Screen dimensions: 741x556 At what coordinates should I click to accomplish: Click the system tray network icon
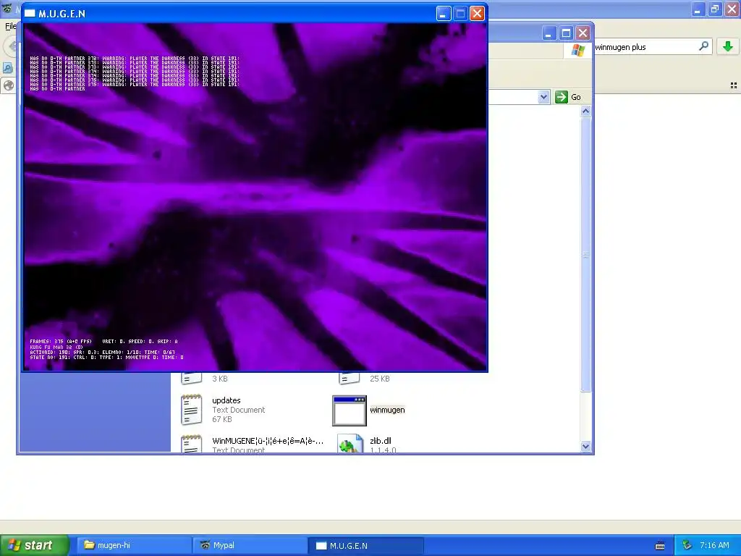[687, 545]
